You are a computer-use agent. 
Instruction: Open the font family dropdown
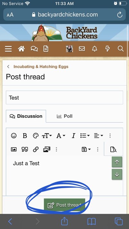click(61, 136)
